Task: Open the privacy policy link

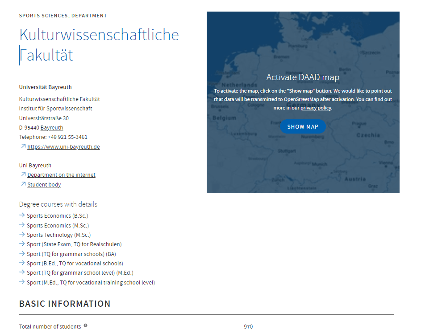Action: pyautogui.click(x=316, y=108)
